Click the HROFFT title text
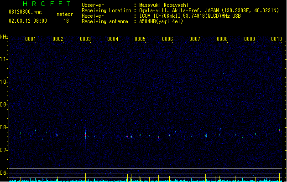Screen dimensions: 287x182 tap(47, 4)
